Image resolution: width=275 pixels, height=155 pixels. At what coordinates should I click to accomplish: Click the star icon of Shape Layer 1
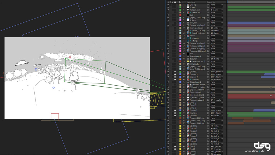click(188, 56)
